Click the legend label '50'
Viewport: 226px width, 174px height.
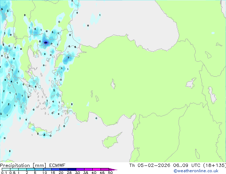pos(110,173)
